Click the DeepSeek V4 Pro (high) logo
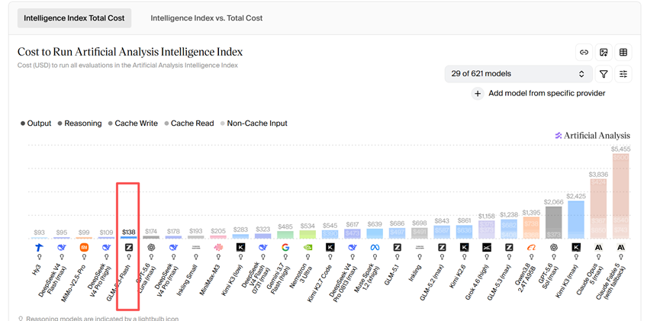This screenshot has height=321, width=660. (107, 247)
